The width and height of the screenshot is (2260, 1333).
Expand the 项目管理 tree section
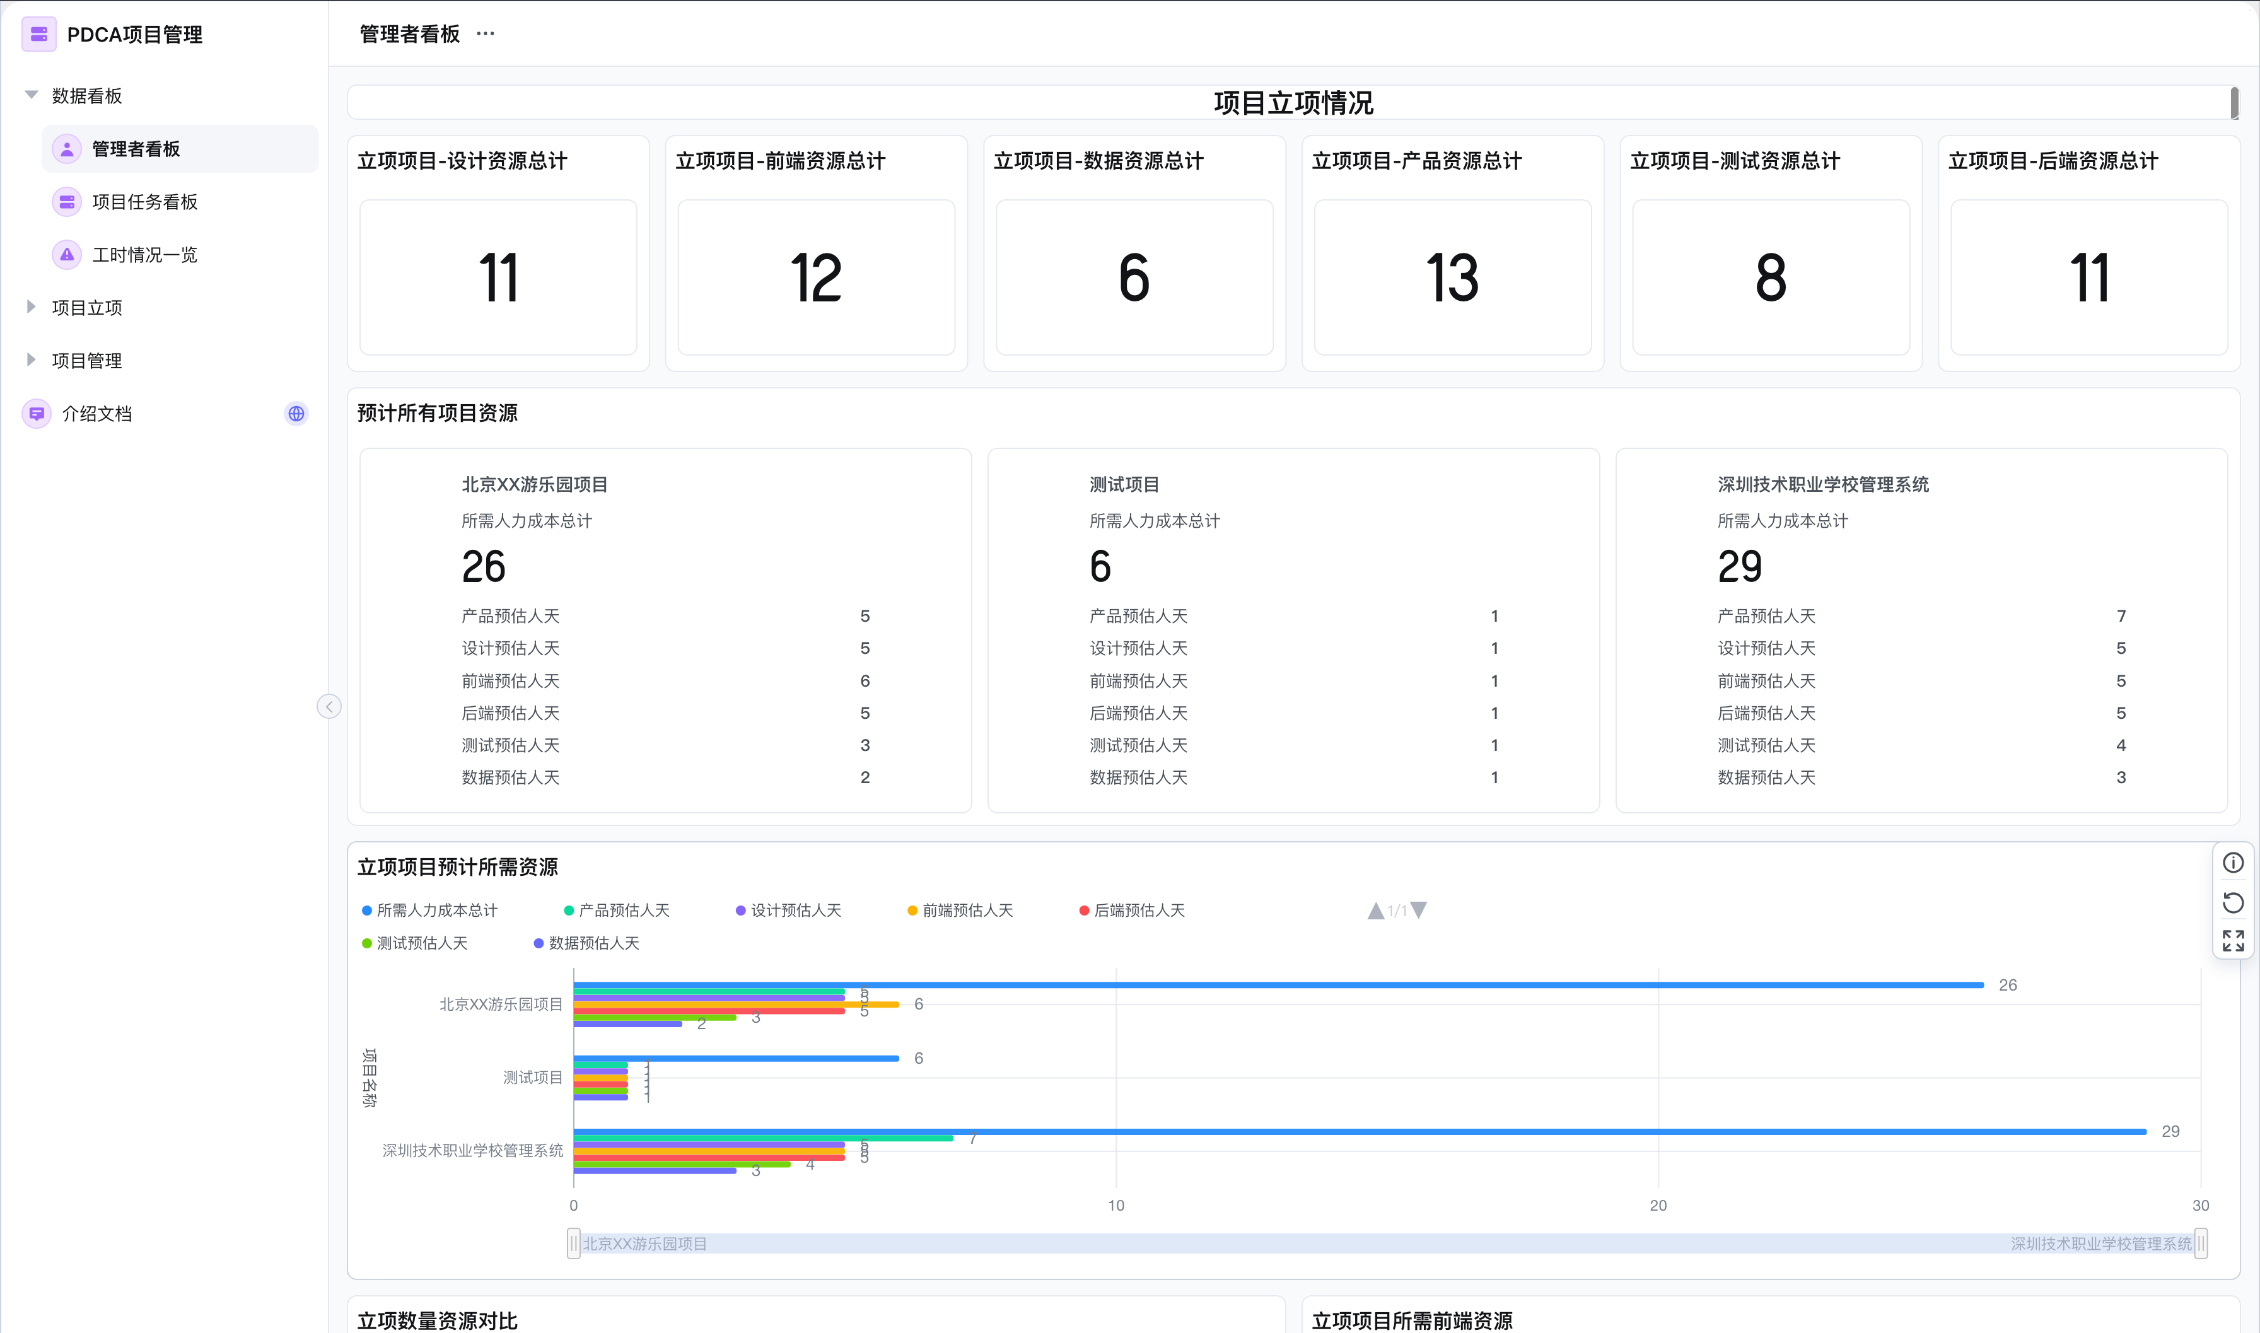click(x=32, y=360)
